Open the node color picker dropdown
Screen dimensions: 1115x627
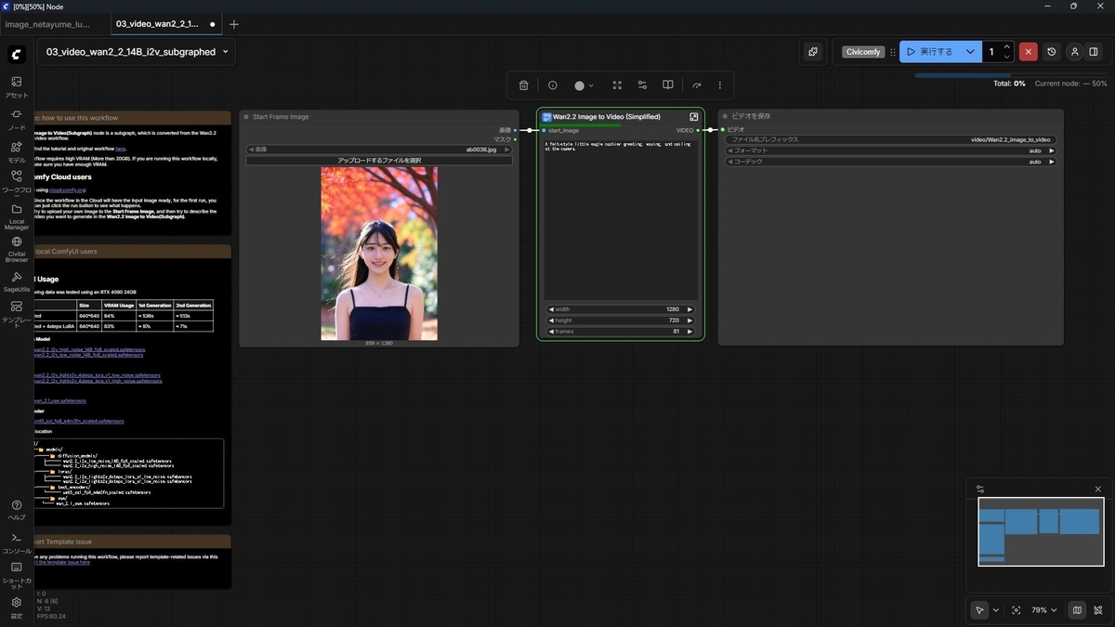[x=584, y=85]
